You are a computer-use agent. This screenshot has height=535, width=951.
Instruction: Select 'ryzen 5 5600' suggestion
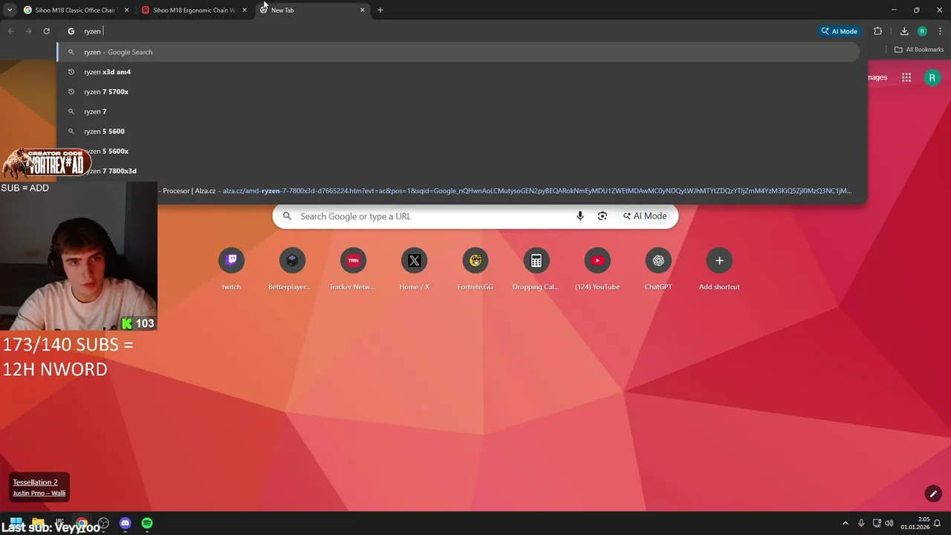coord(458,131)
